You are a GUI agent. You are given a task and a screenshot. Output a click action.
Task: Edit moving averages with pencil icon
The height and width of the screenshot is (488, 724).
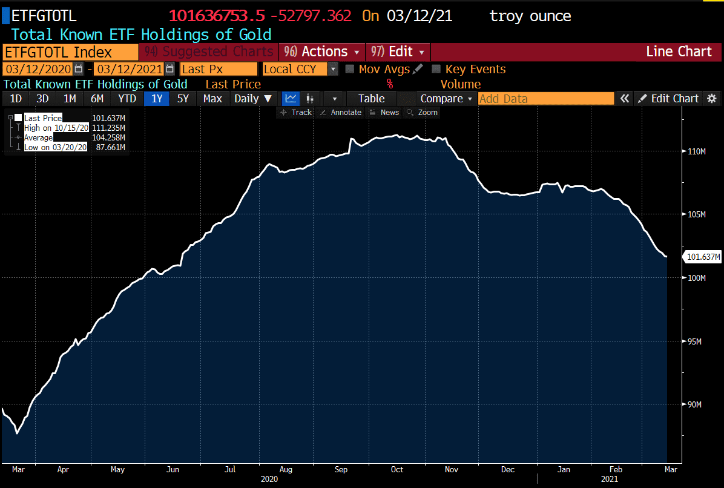(x=418, y=69)
